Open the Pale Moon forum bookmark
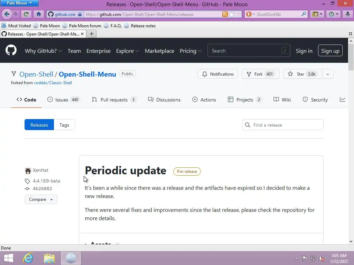354x265 pixels. (82, 26)
